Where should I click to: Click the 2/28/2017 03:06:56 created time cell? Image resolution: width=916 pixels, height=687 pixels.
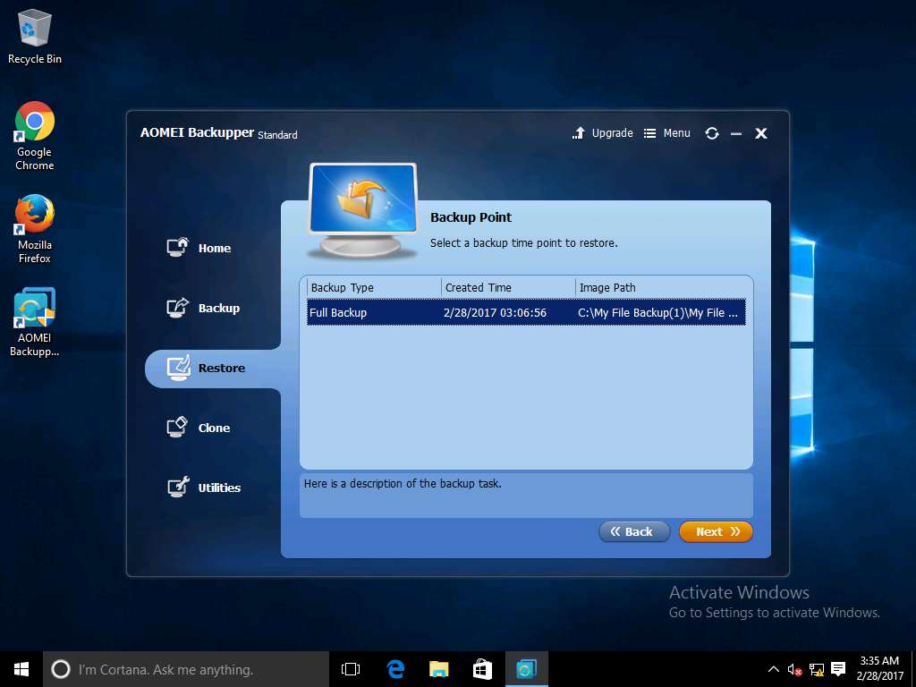pyautogui.click(x=495, y=312)
